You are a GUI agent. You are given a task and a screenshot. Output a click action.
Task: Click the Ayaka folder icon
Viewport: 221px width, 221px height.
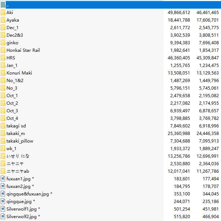(3, 20)
